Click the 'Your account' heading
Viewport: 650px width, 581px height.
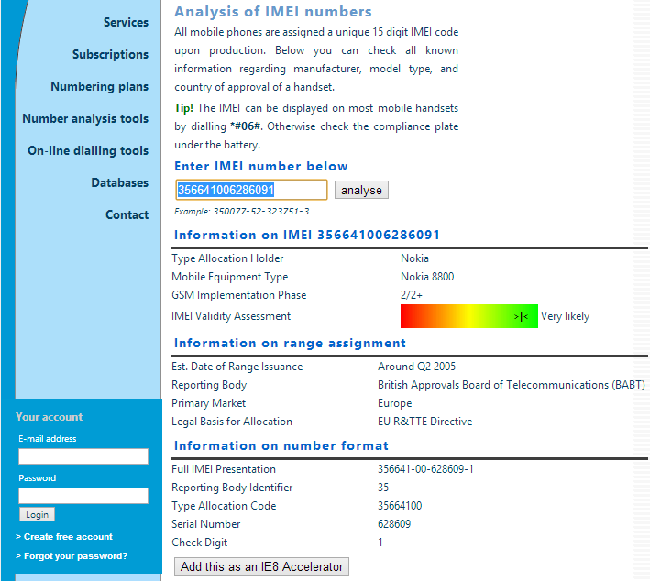49,417
